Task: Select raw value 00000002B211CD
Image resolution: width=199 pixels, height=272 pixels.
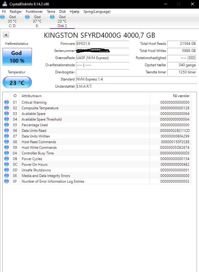Action: (175, 130)
